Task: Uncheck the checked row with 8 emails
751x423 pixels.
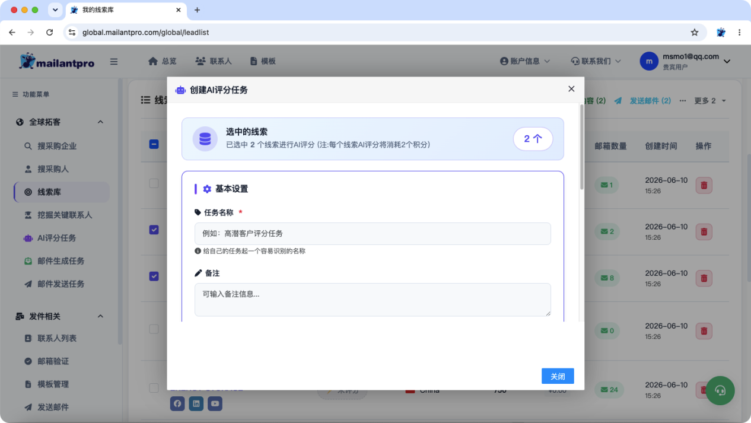Action: click(154, 276)
